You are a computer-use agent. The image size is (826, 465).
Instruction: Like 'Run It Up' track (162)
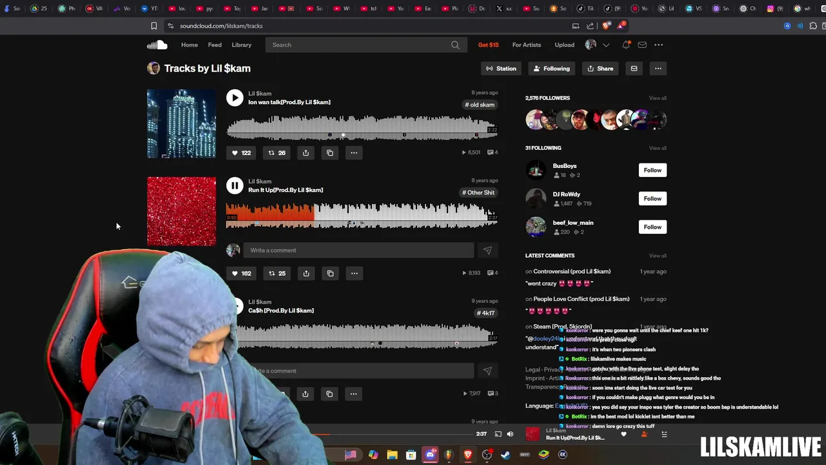241,273
